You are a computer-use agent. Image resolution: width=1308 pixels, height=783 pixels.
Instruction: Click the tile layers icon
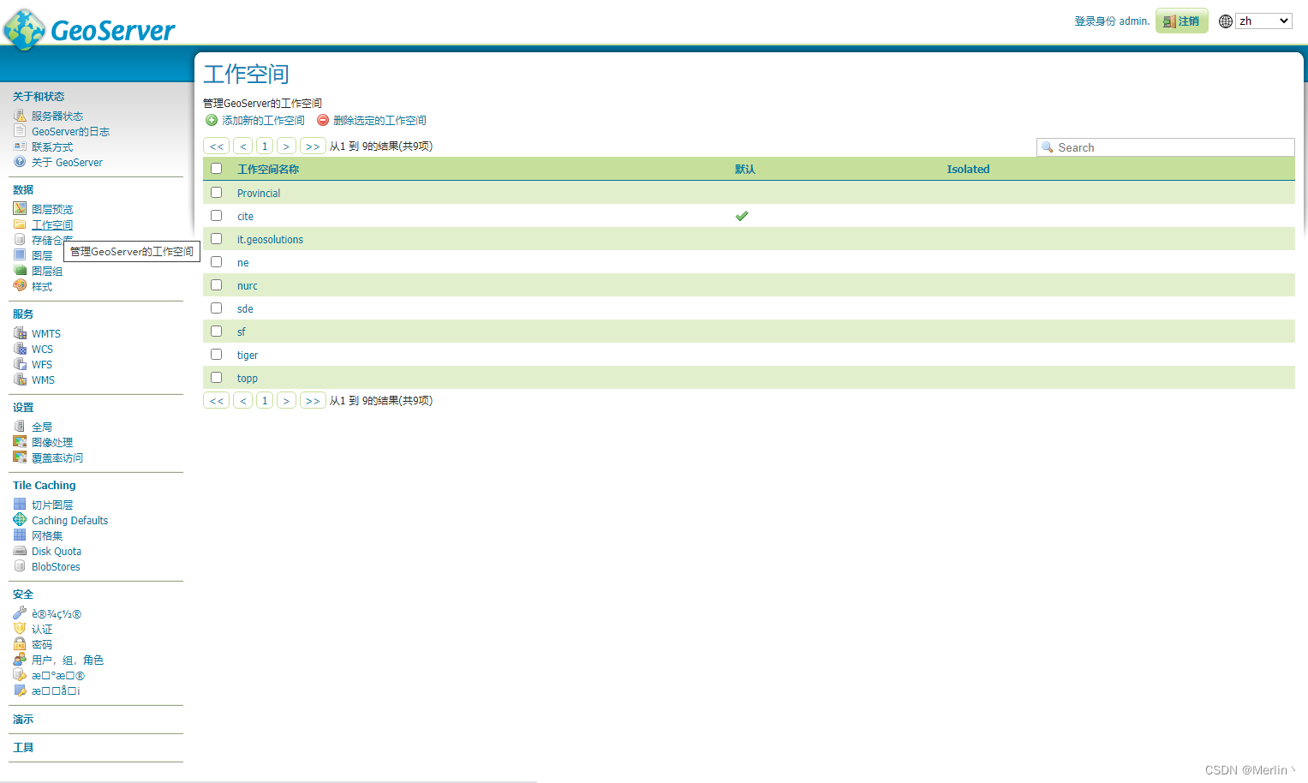pyautogui.click(x=20, y=505)
